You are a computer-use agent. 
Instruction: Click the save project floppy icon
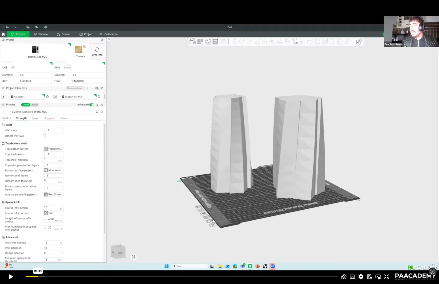coord(28,27)
